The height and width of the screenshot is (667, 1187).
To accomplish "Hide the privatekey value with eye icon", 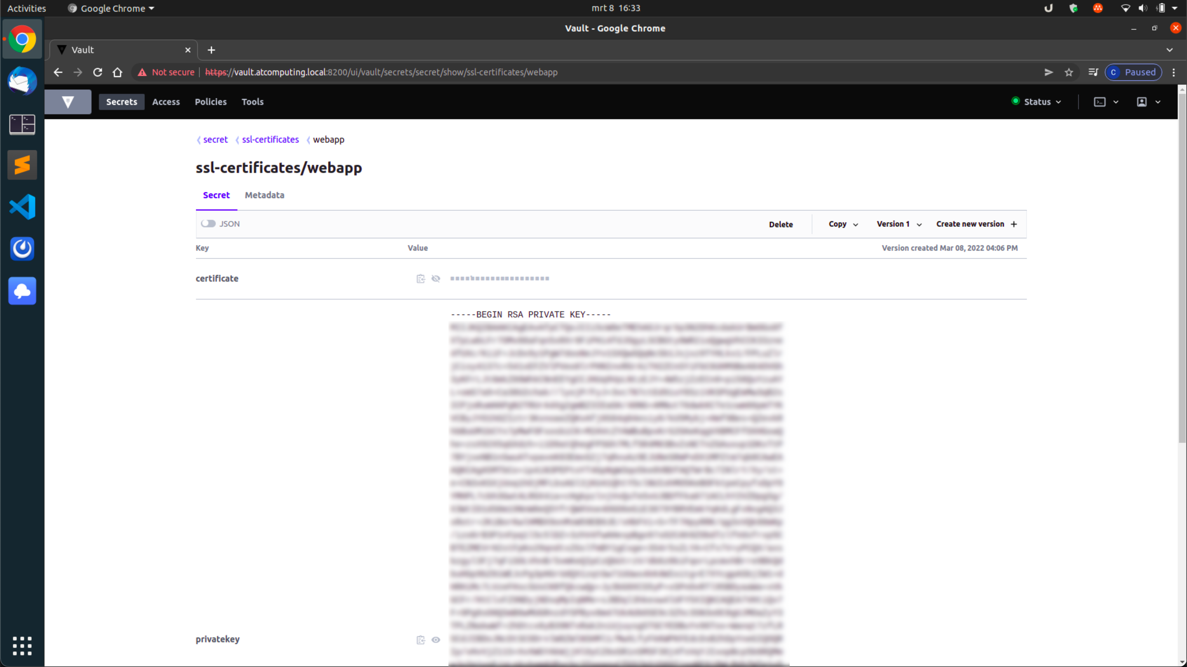I will [436, 640].
